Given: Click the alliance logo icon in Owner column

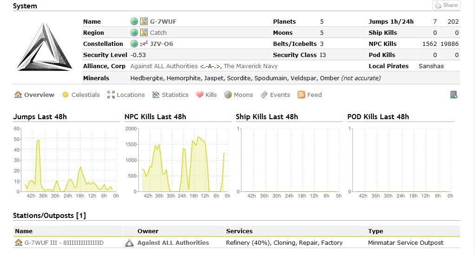Looking at the screenshot, I should point(129,242).
